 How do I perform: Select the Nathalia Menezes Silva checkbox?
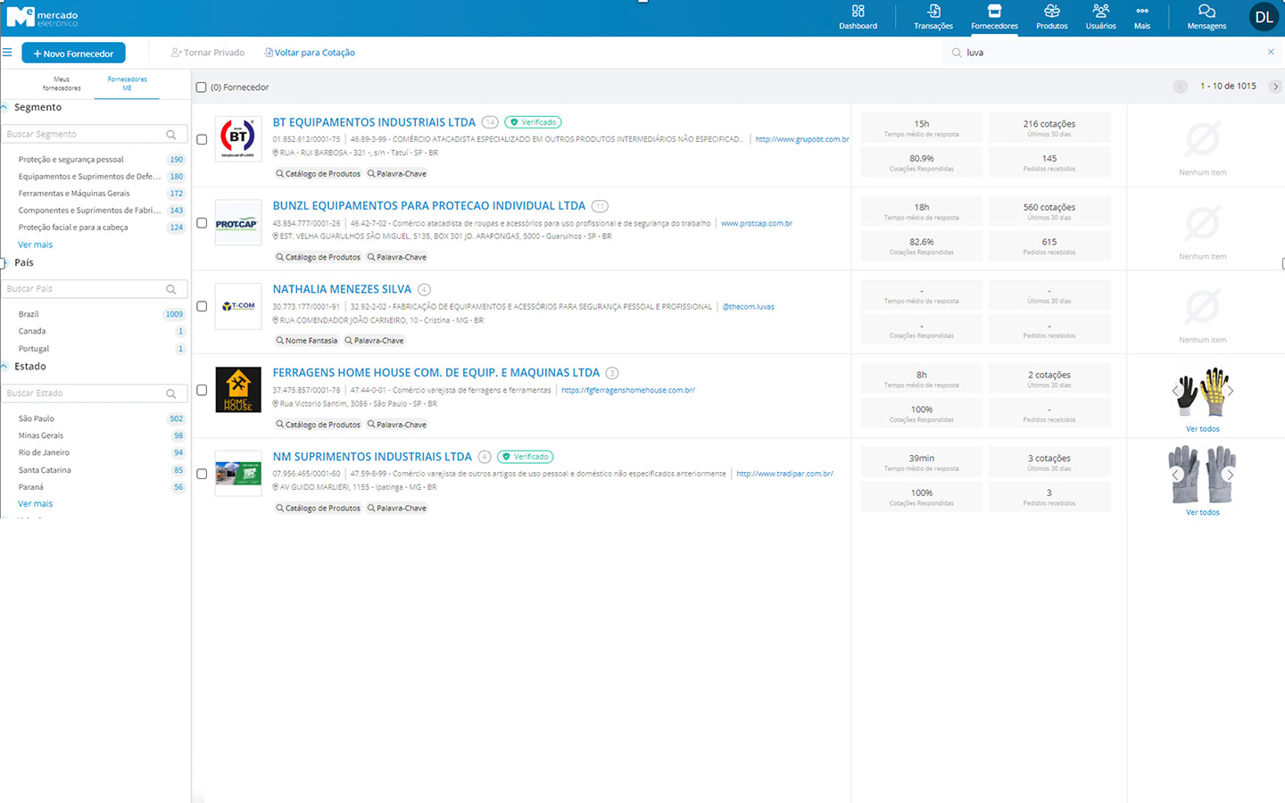[202, 306]
